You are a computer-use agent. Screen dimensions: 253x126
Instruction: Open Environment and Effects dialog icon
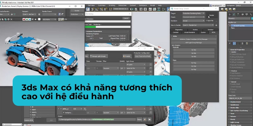62,14
